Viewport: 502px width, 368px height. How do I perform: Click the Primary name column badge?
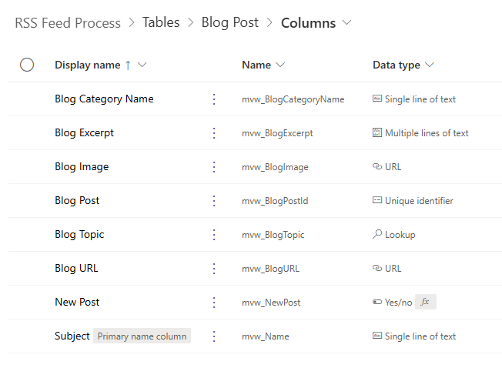pos(142,336)
